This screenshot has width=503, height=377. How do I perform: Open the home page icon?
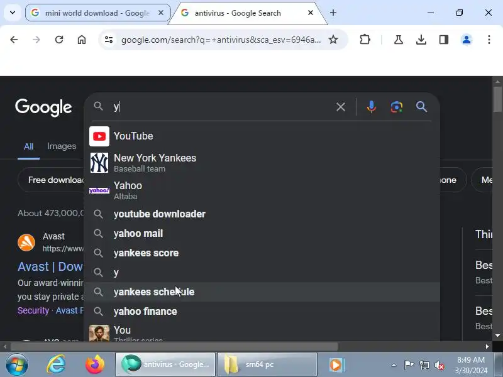82,40
